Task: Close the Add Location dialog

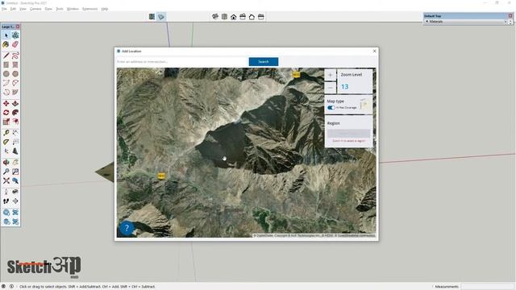Action: pyautogui.click(x=374, y=51)
